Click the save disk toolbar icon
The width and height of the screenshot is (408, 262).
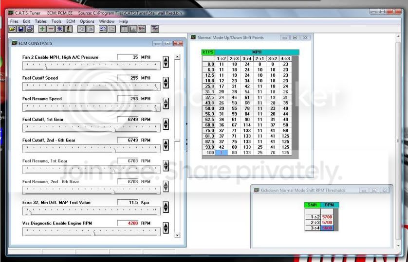point(21,29)
